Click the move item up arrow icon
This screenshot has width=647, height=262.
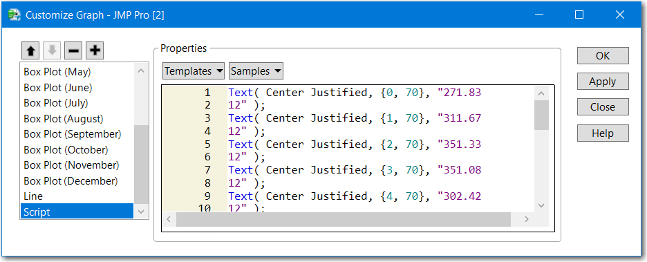tap(30, 50)
